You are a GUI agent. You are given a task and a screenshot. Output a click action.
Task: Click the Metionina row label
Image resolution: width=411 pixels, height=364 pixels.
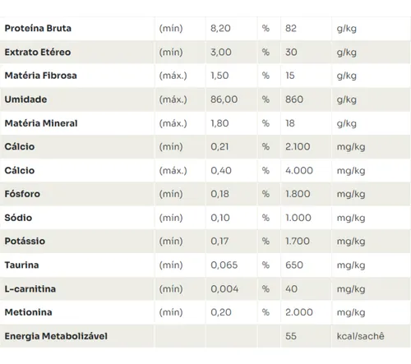[28, 312]
